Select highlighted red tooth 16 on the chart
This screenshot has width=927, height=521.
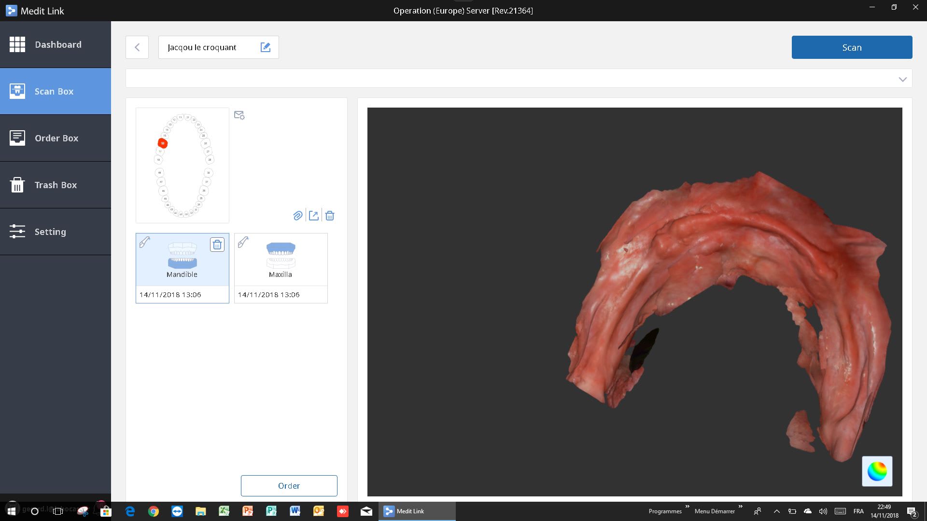(163, 143)
